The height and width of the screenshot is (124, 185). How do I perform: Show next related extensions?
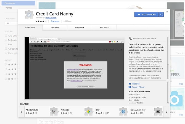pyautogui.click(x=166, y=112)
